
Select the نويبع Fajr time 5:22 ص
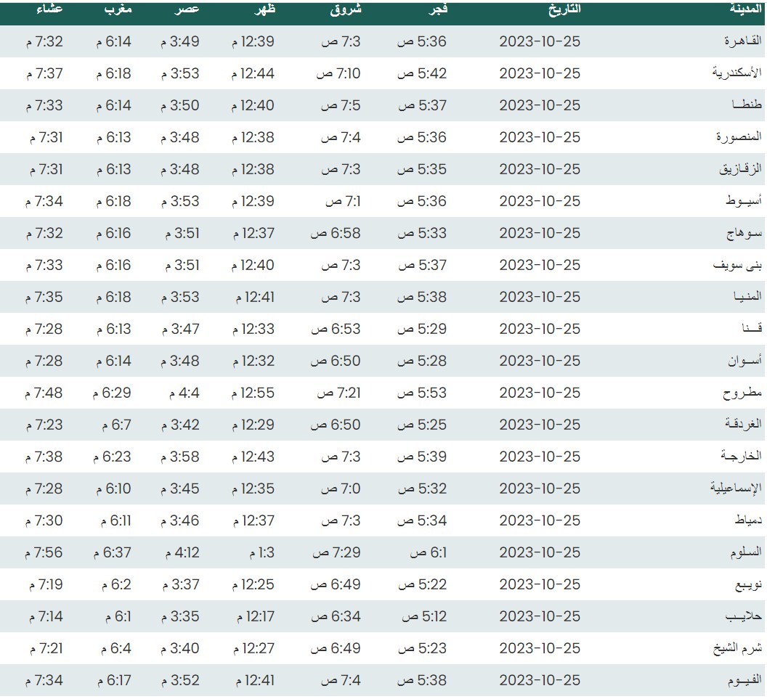[422, 584]
